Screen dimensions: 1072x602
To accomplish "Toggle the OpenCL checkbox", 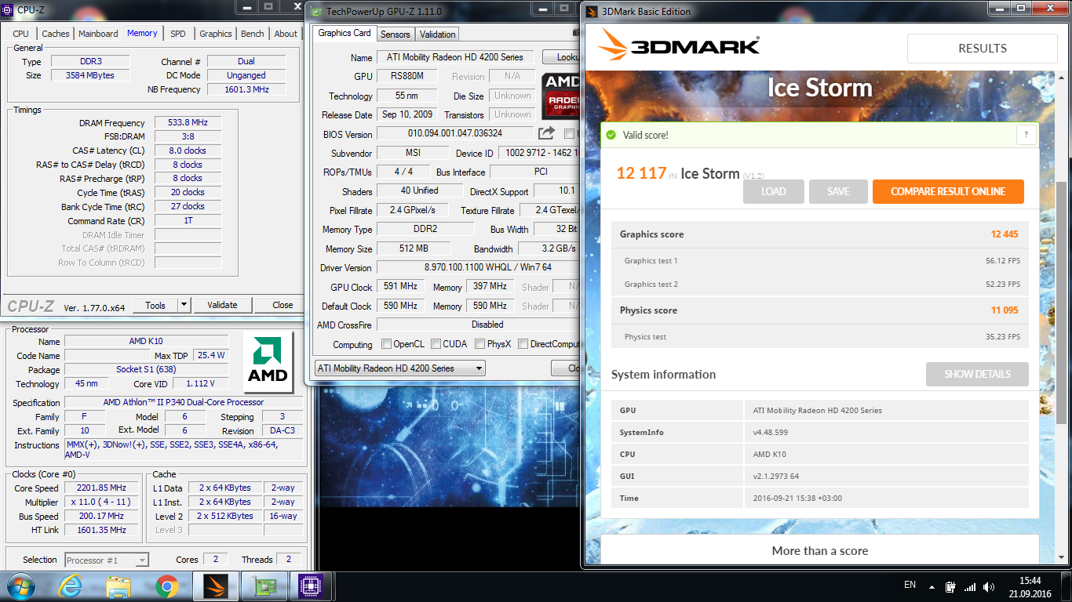I will pyautogui.click(x=386, y=343).
